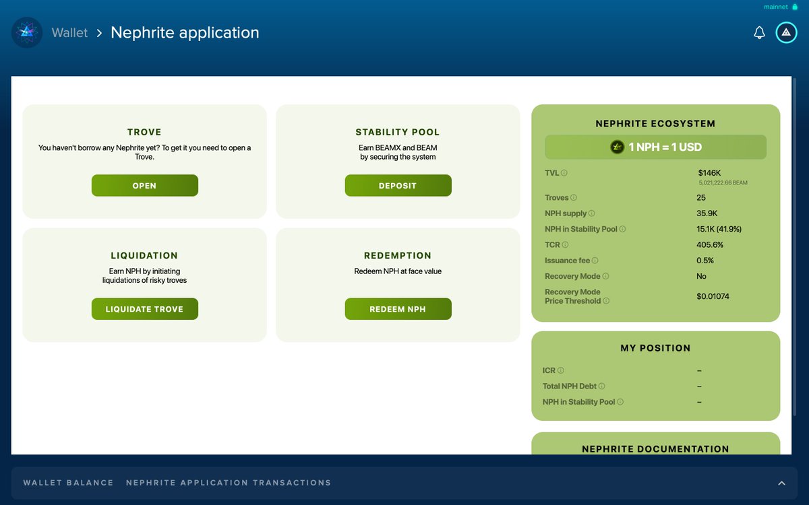Click the REDEMPTION card heading

(x=398, y=256)
